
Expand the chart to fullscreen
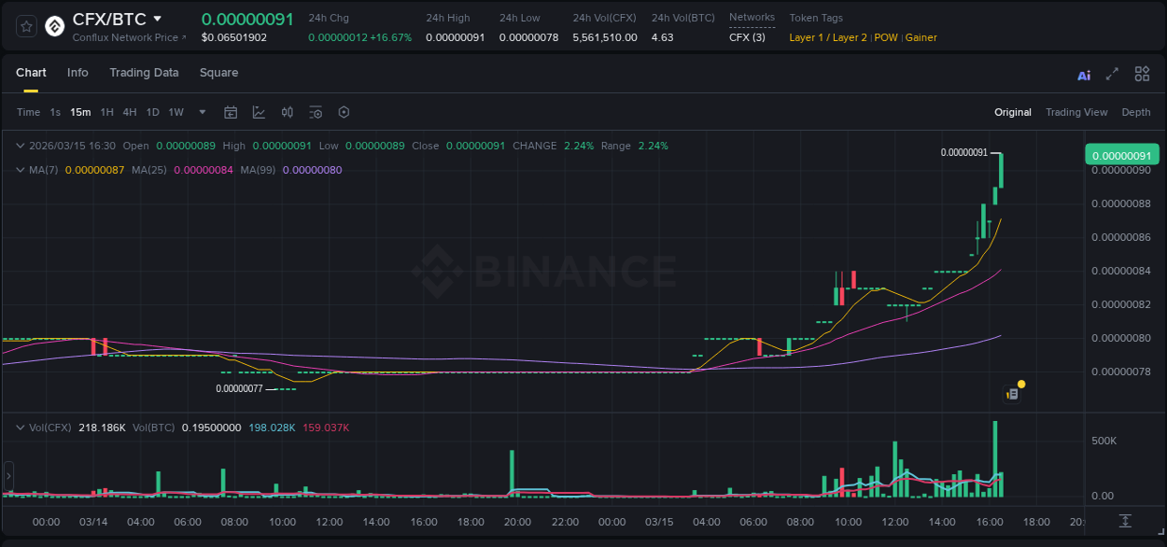[x=1112, y=73]
